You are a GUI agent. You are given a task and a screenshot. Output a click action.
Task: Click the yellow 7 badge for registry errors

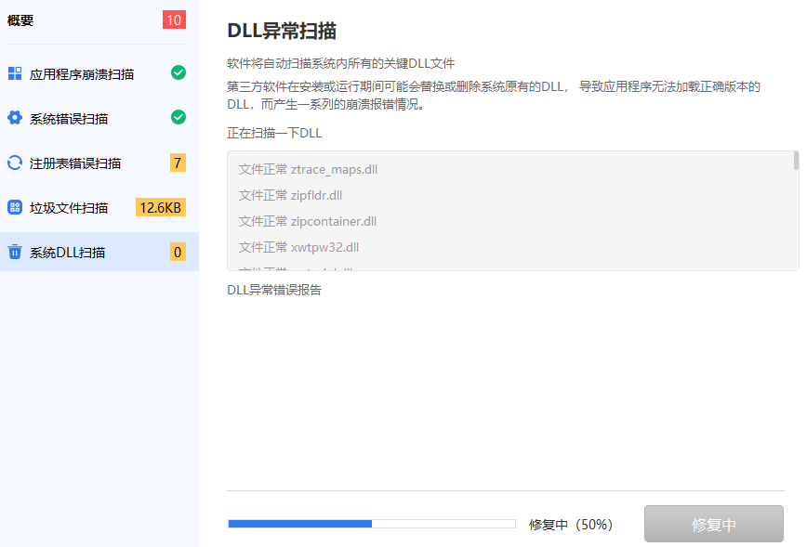tap(178, 163)
